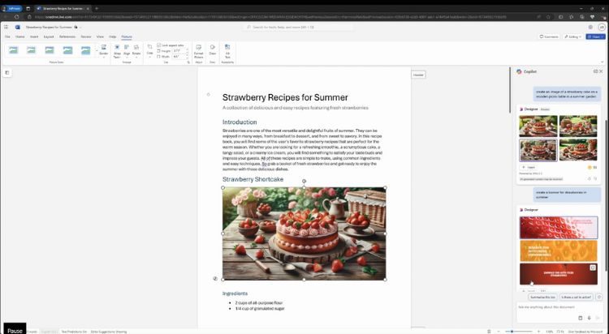Apply the second picture style thumbnail
This screenshot has height=334, width=609.
pyautogui.click(x=32, y=50)
